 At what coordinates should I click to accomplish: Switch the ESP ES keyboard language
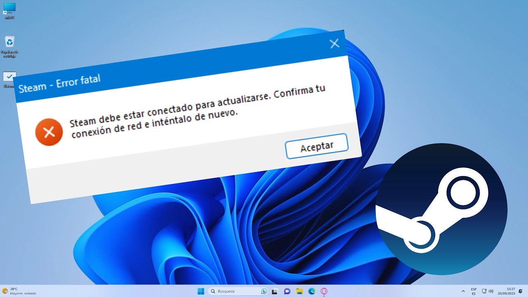[474, 291]
